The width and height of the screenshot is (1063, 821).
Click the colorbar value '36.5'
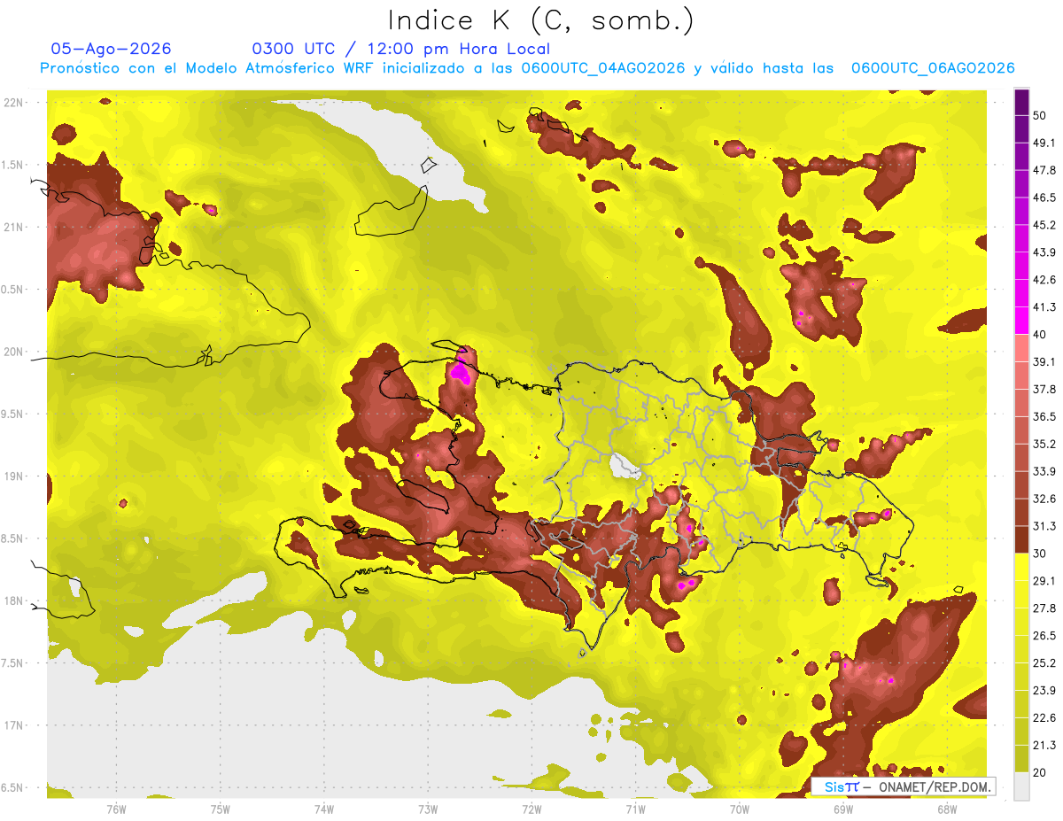1044,416
